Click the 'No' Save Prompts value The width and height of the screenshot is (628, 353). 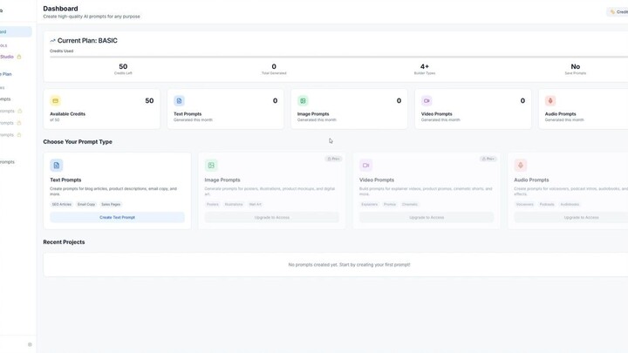tap(575, 66)
